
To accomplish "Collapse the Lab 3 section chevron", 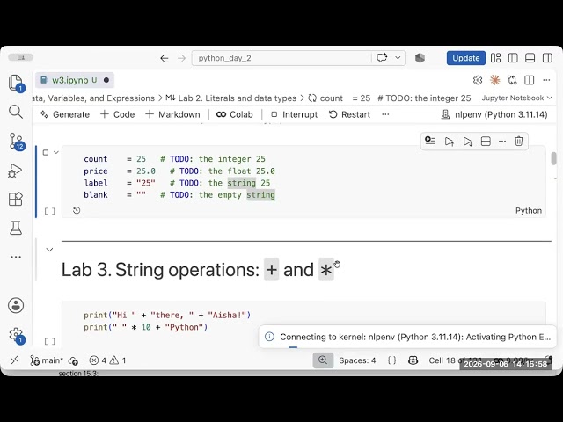I will 49,250.
